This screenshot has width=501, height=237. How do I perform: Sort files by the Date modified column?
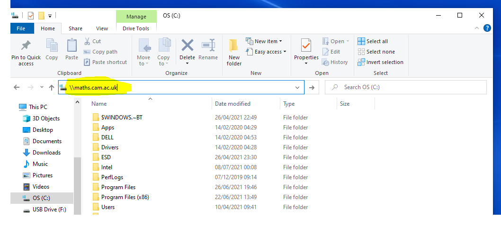(233, 104)
